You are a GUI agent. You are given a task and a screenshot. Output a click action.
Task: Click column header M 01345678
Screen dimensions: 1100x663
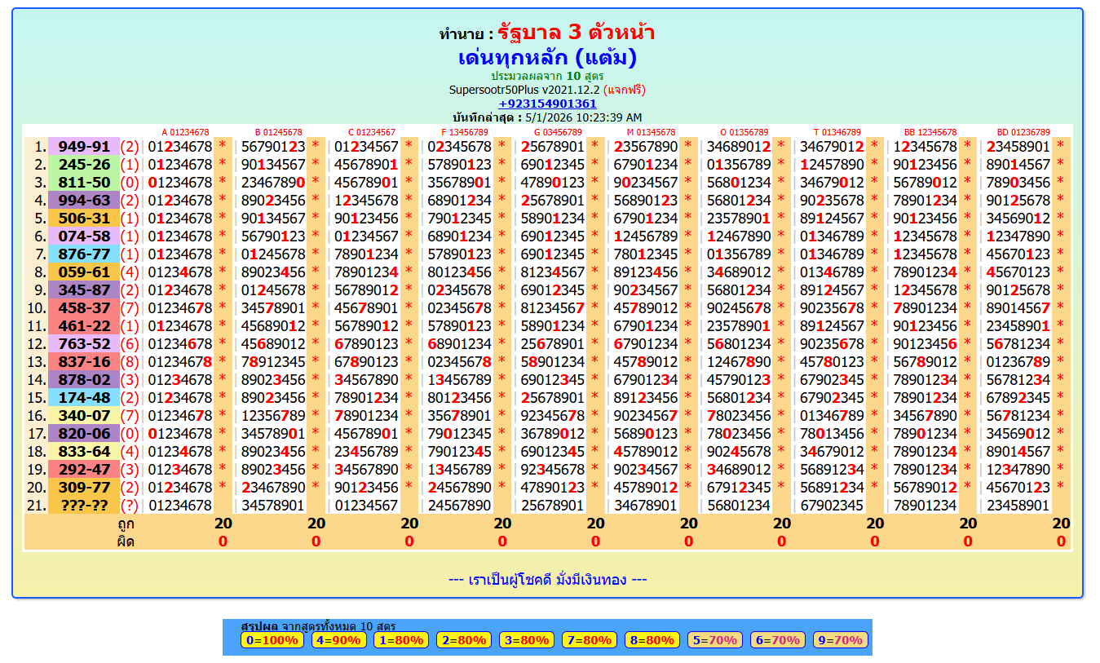[x=651, y=132]
